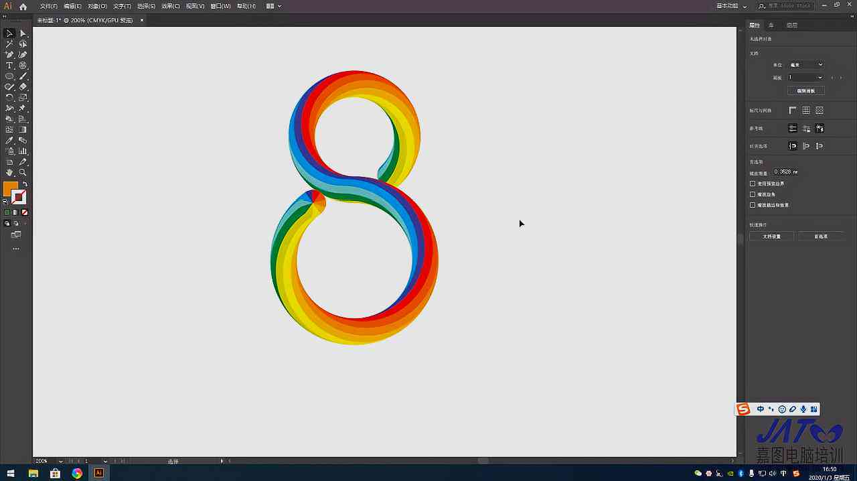Select the Direct Selection tool (white arrow)

(23, 33)
